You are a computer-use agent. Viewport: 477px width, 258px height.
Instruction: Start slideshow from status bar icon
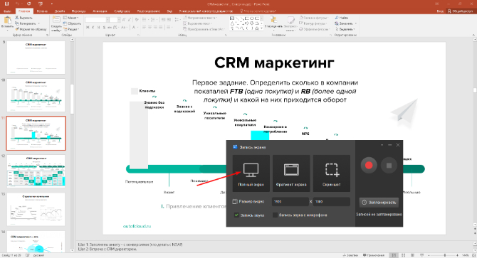click(421, 255)
